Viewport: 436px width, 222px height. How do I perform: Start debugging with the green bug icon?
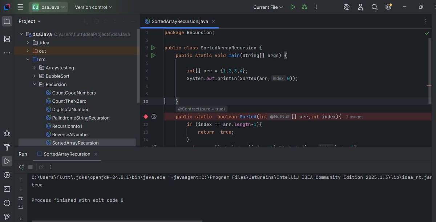coord(304,7)
